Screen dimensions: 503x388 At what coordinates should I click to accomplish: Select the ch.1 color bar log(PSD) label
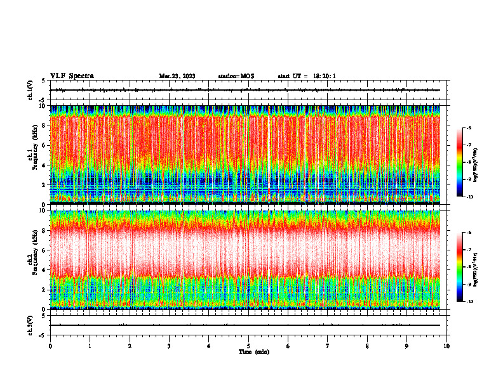point(476,165)
